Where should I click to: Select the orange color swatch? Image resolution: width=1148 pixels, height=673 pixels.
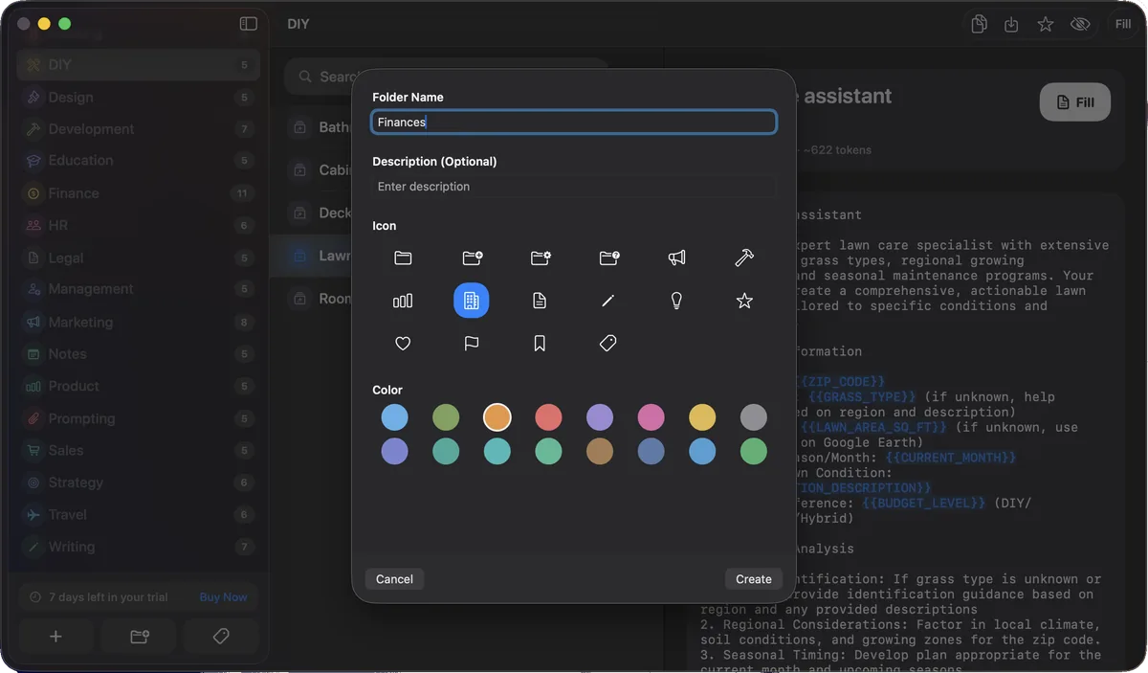(497, 416)
